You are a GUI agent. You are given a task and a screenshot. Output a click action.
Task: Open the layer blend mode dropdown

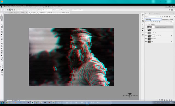[153, 19]
